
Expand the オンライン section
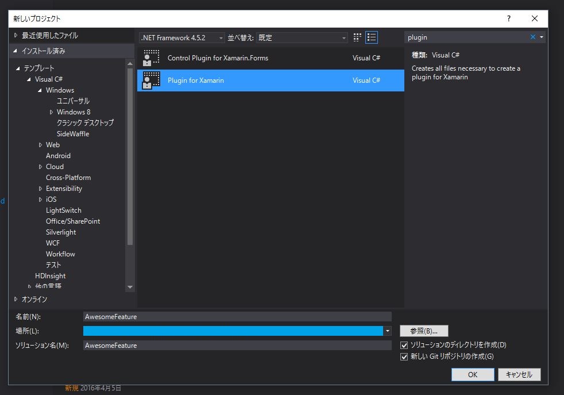16,299
